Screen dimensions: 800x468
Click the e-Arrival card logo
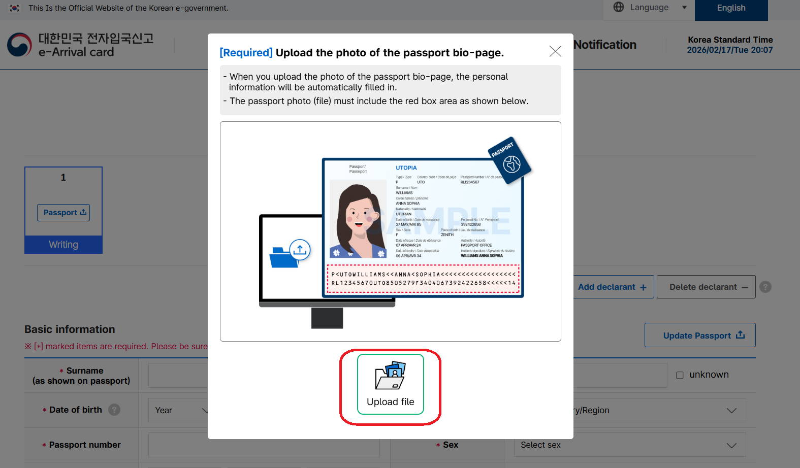pos(80,45)
